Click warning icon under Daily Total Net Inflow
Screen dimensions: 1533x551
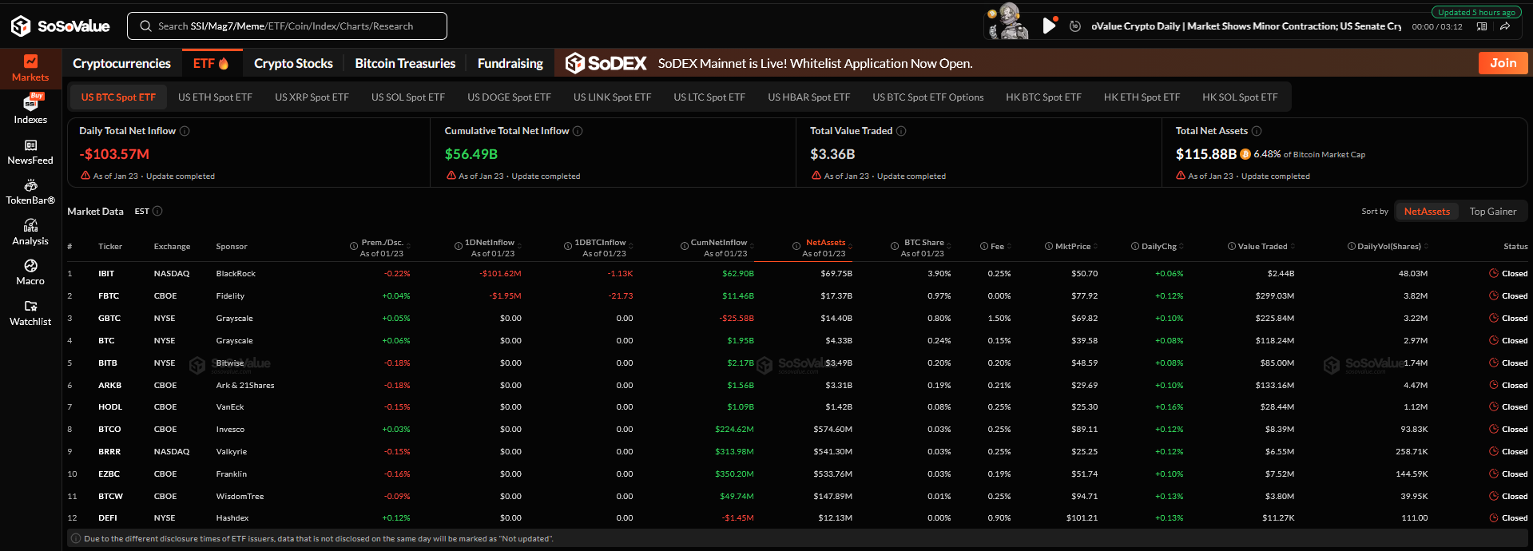pos(85,175)
